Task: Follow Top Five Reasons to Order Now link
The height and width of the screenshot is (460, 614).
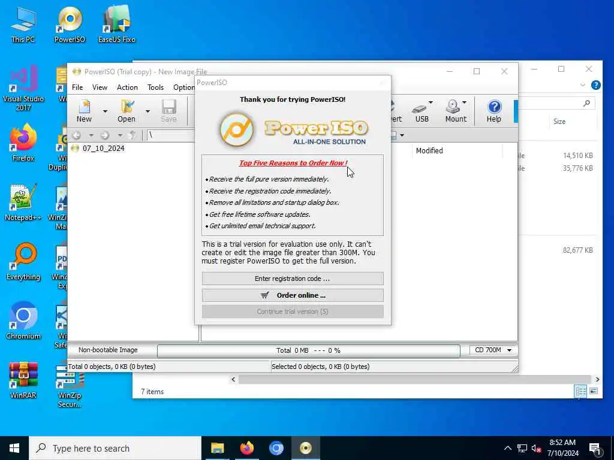Action: click(x=293, y=163)
